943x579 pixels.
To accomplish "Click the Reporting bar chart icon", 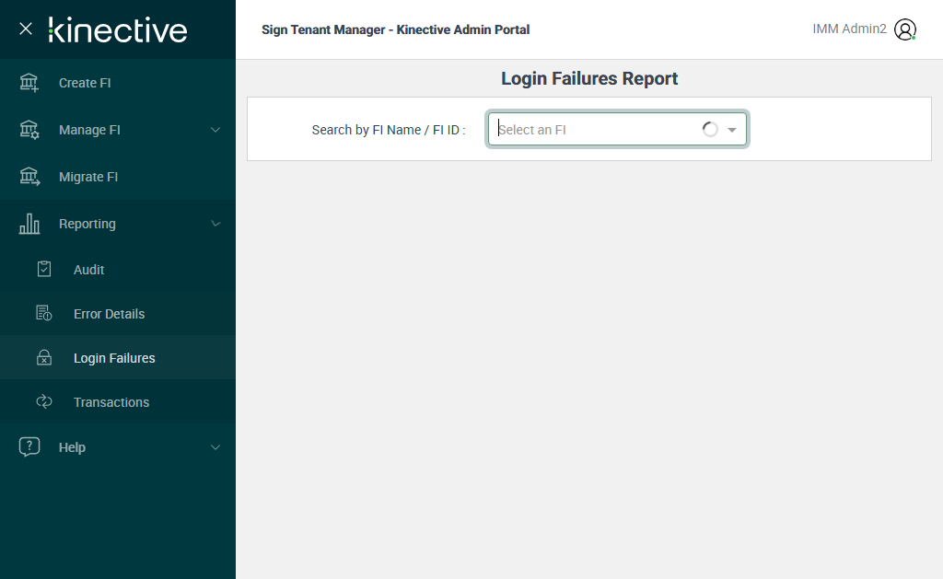I will pyautogui.click(x=29, y=224).
